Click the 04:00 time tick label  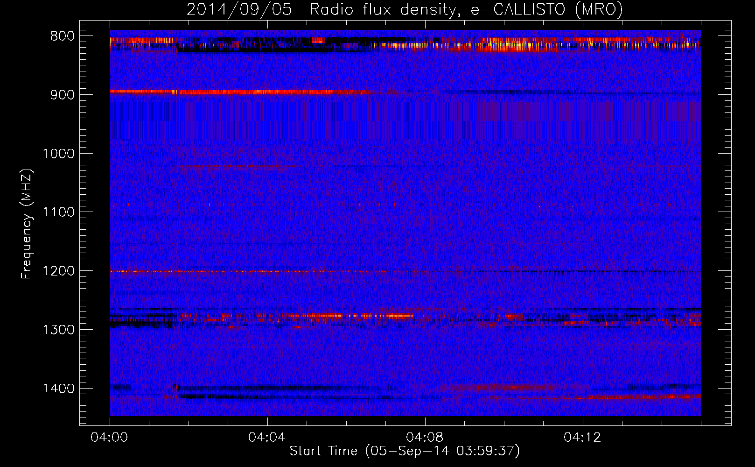coord(109,438)
